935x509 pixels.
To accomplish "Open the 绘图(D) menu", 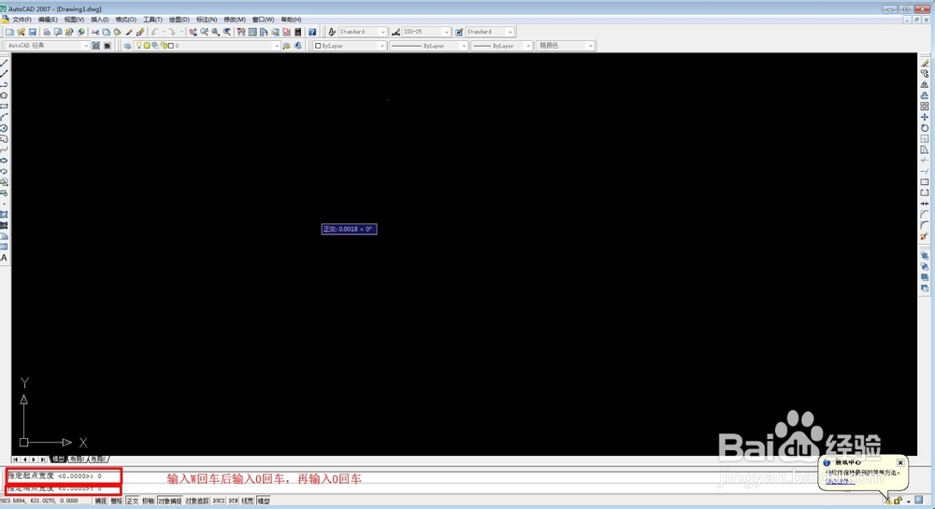I will 179,20.
